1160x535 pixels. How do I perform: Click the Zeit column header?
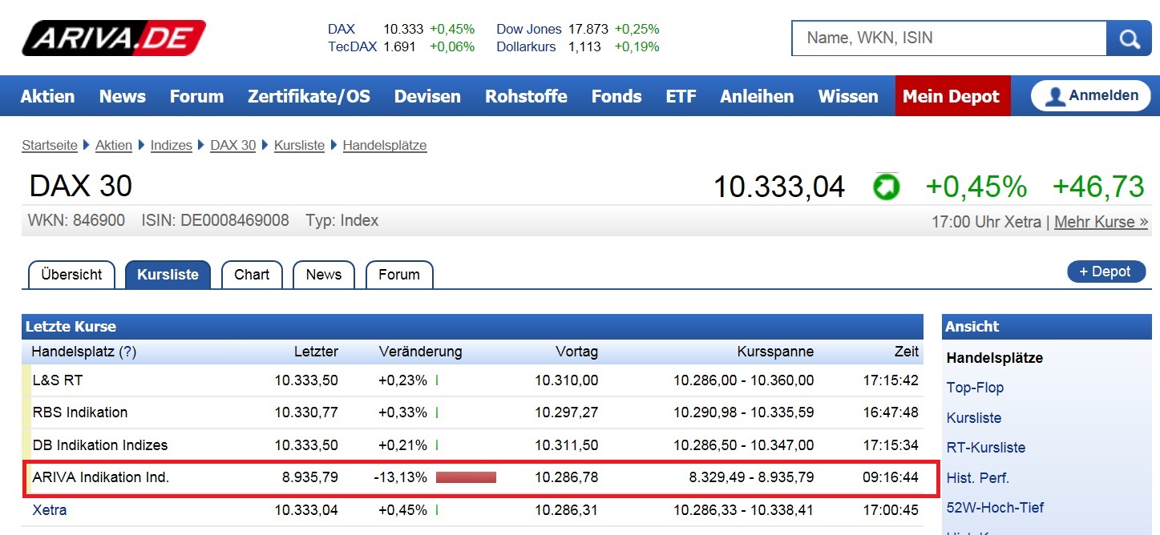907,352
